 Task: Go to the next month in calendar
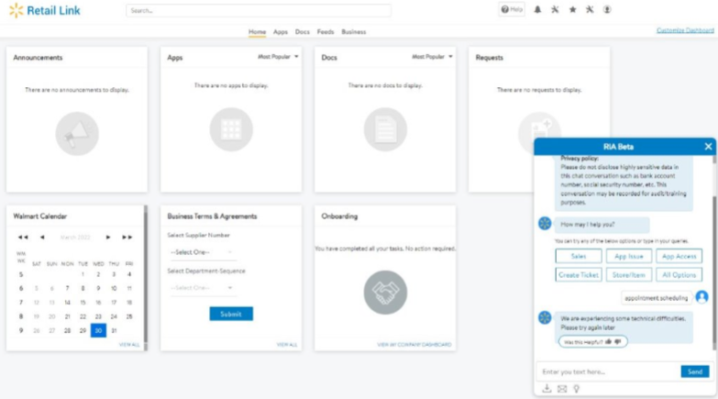108,238
